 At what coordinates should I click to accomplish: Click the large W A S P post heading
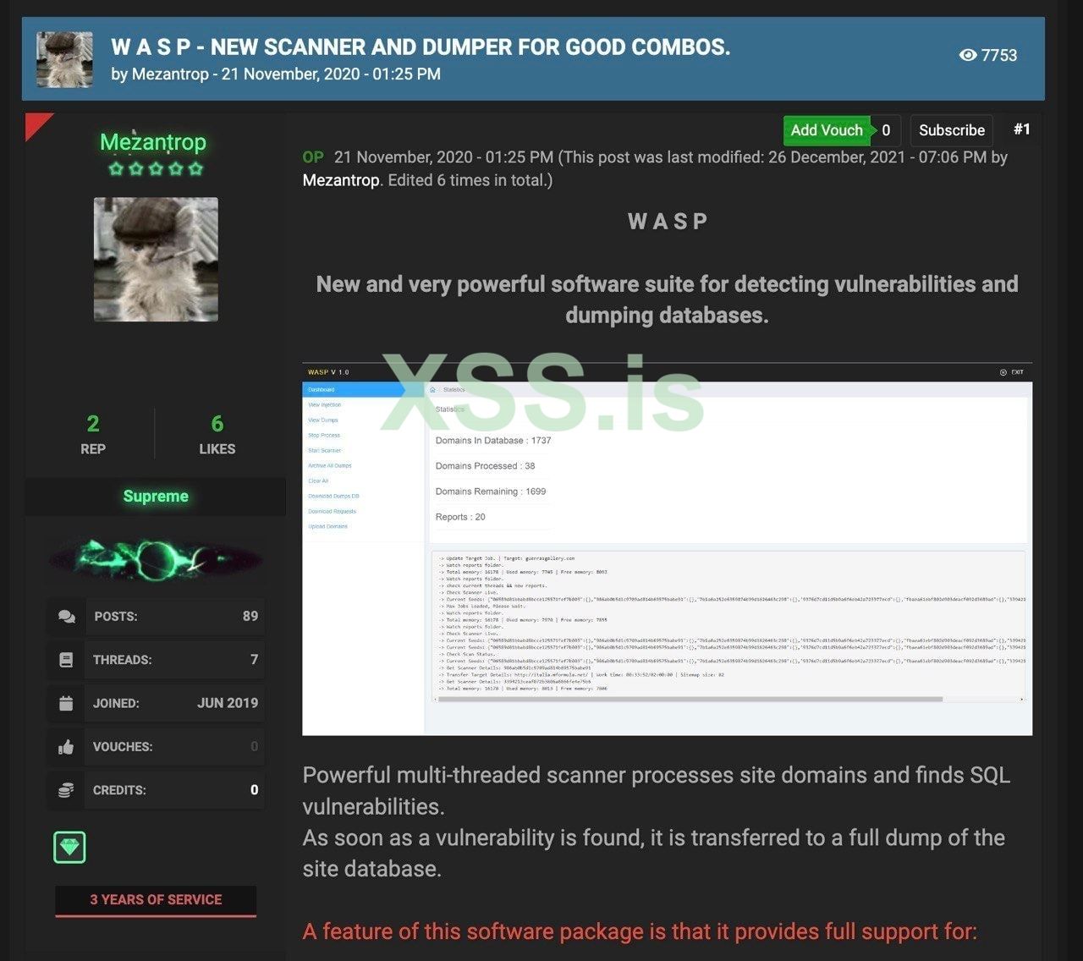click(668, 222)
